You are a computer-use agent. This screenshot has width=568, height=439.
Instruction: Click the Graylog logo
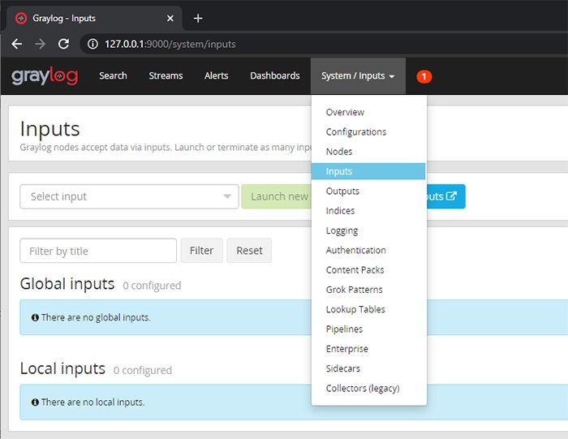click(44, 76)
